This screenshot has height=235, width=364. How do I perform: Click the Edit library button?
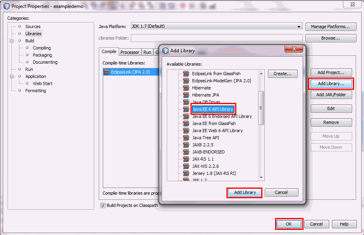(331, 108)
